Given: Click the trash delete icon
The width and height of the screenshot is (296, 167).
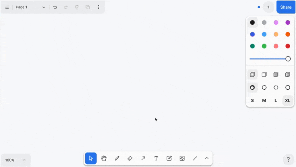Looking at the screenshot, I should pos(76,7).
